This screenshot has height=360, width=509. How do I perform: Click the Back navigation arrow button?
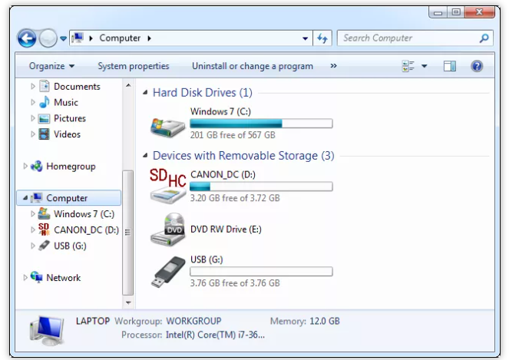[x=27, y=38]
